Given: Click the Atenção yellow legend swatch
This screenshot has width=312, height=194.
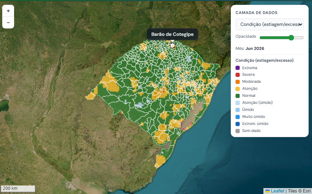Looking at the screenshot, I should 237,89.
